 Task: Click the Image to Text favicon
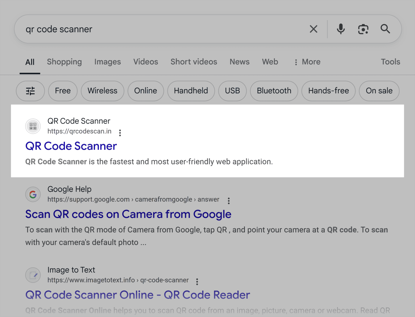[x=33, y=275]
